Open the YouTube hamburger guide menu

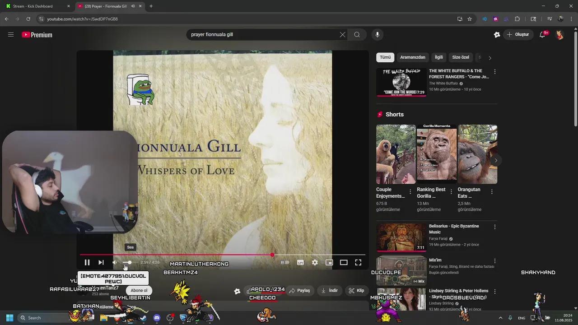tap(11, 34)
